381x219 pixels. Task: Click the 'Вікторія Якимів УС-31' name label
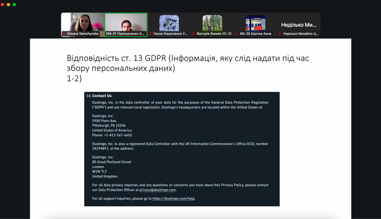pos(214,34)
